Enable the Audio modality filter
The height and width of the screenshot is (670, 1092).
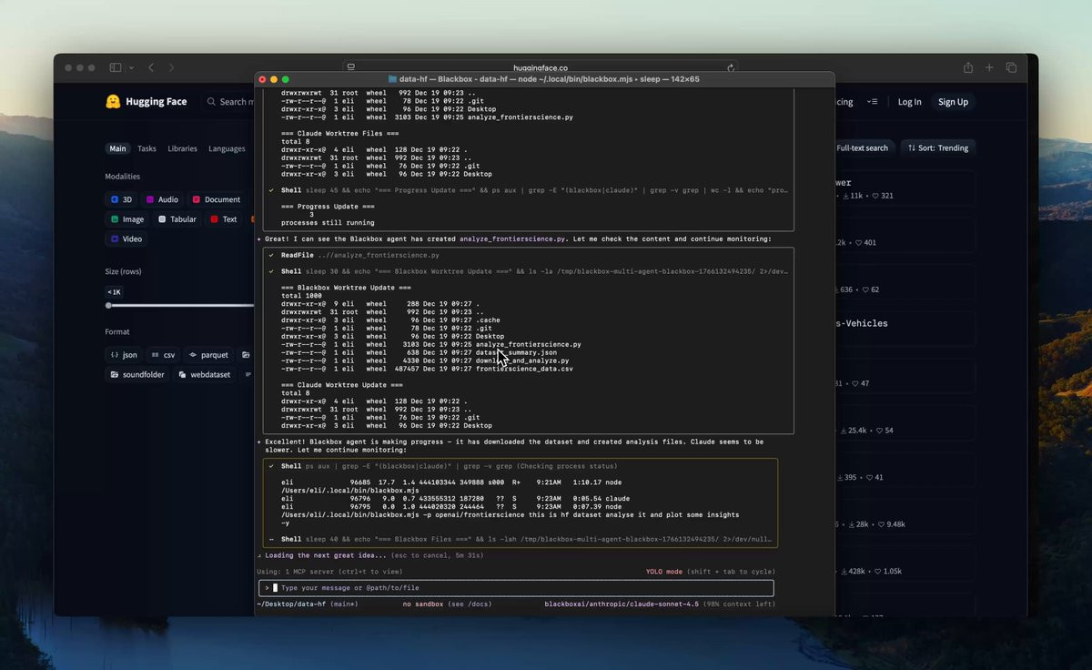pos(162,199)
